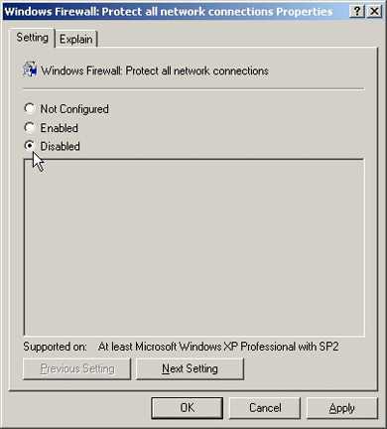The height and width of the screenshot is (429, 387).
Task: Select the Setting tab
Action: (x=32, y=38)
